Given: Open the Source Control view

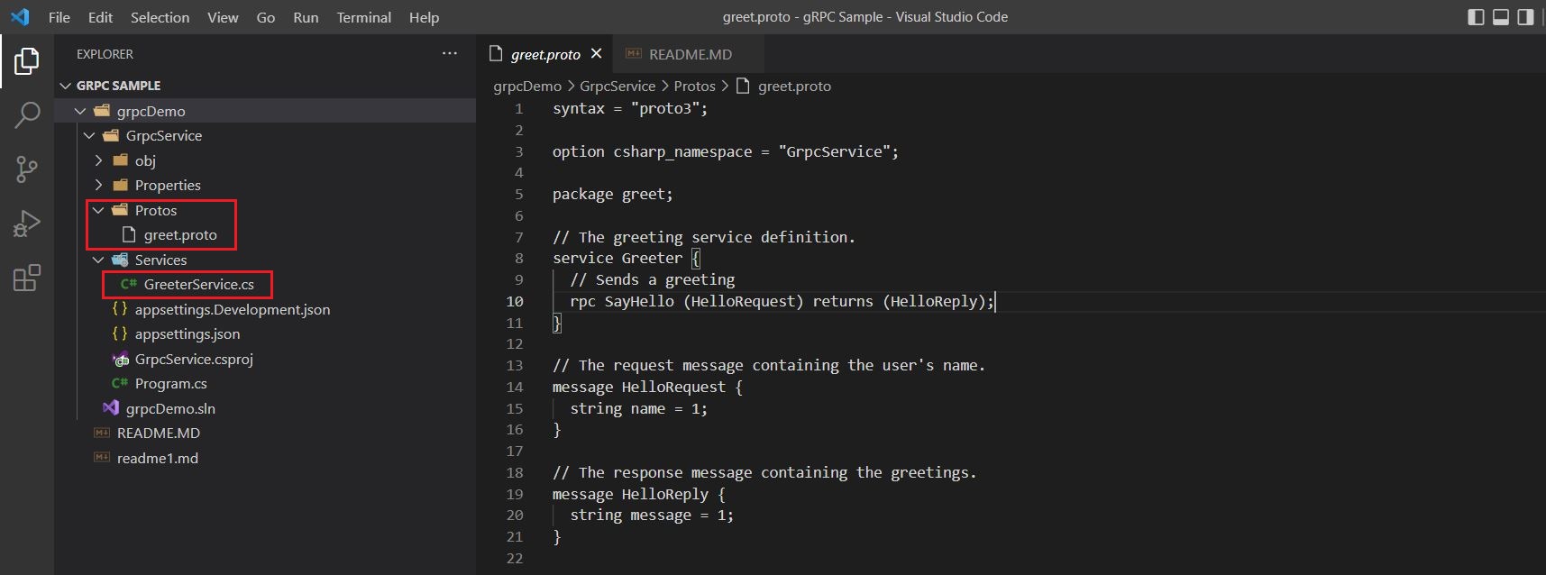Looking at the screenshot, I should [x=26, y=169].
